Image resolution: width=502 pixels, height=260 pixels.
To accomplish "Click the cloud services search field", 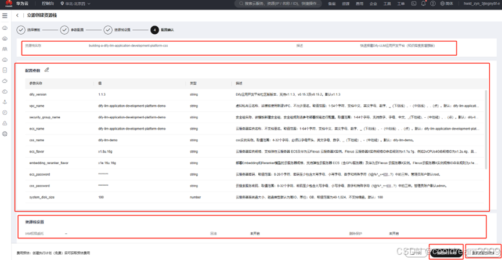I will (x=279, y=4).
